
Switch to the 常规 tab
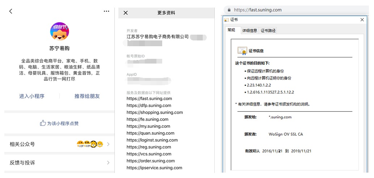point(231,30)
